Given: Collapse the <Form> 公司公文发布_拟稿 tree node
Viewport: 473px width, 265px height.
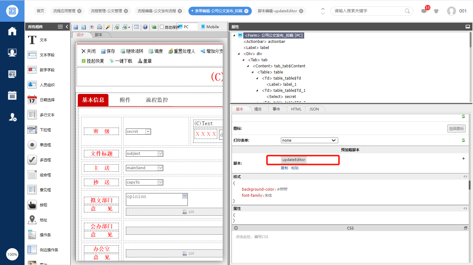Looking at the screenshot, I should tap(234, 35).
